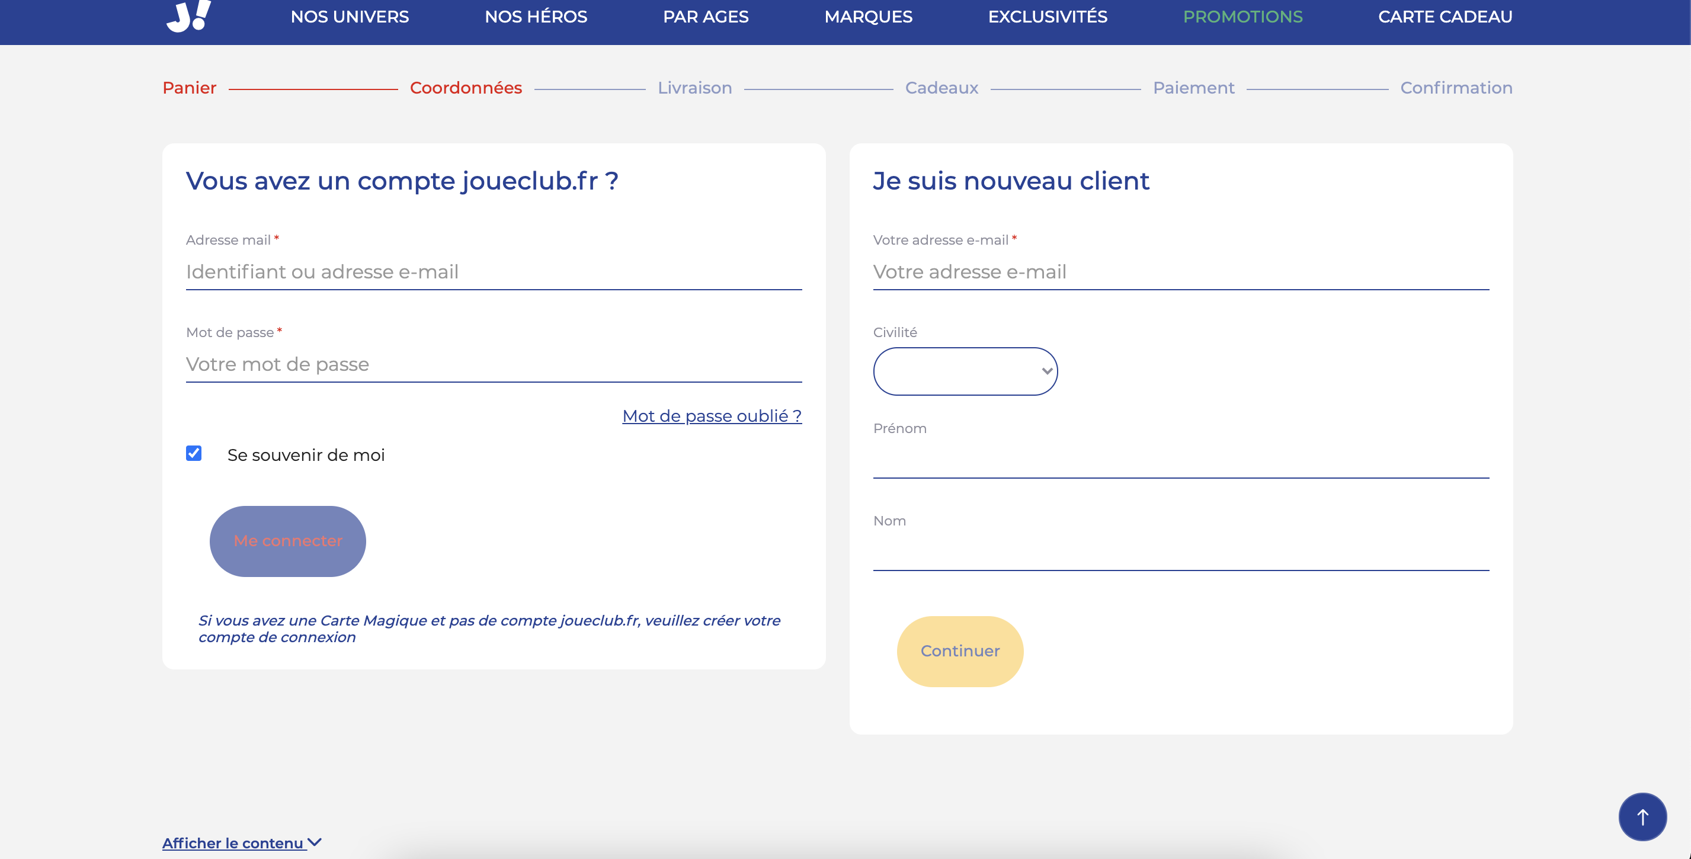This screenshot has height=859, width=1691.
Task: Open the PROMOTIONS menu item
Action: click(x=1242, y=17)
